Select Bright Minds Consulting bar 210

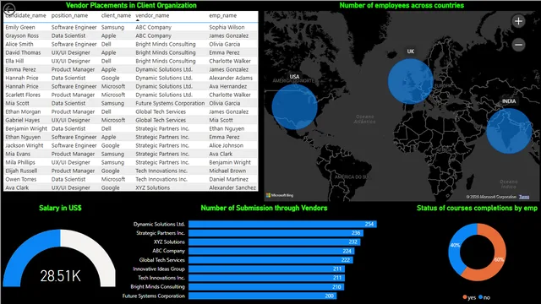click(x=266, y=287)
